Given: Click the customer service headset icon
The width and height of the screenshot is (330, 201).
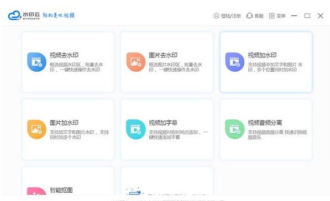Looking at the screenshot, I should [249, 16].
